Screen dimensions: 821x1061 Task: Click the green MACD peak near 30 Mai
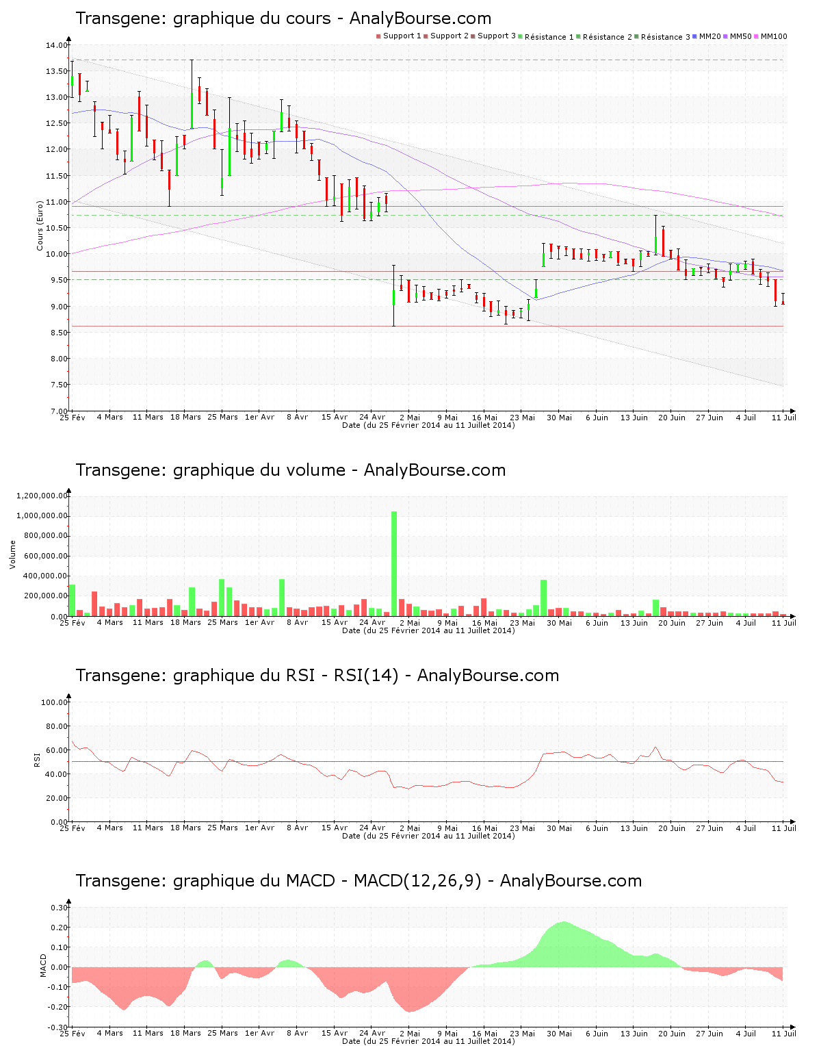562,943
